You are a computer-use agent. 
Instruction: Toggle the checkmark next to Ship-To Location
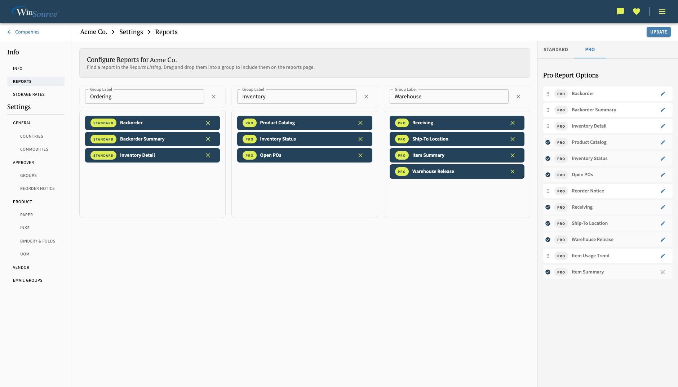[x=548, y=223]
